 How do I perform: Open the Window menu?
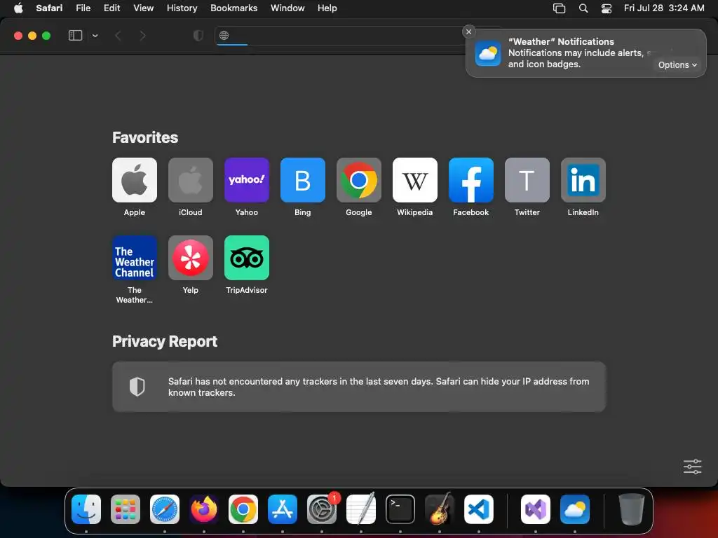(x=287, y=8)
